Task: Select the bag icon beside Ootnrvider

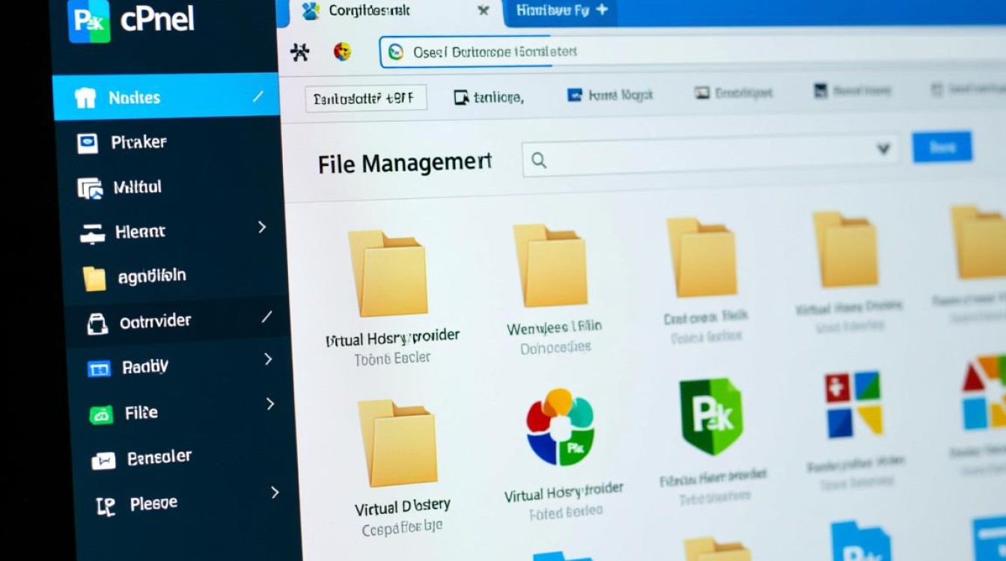Action: (x=98, y=323)
